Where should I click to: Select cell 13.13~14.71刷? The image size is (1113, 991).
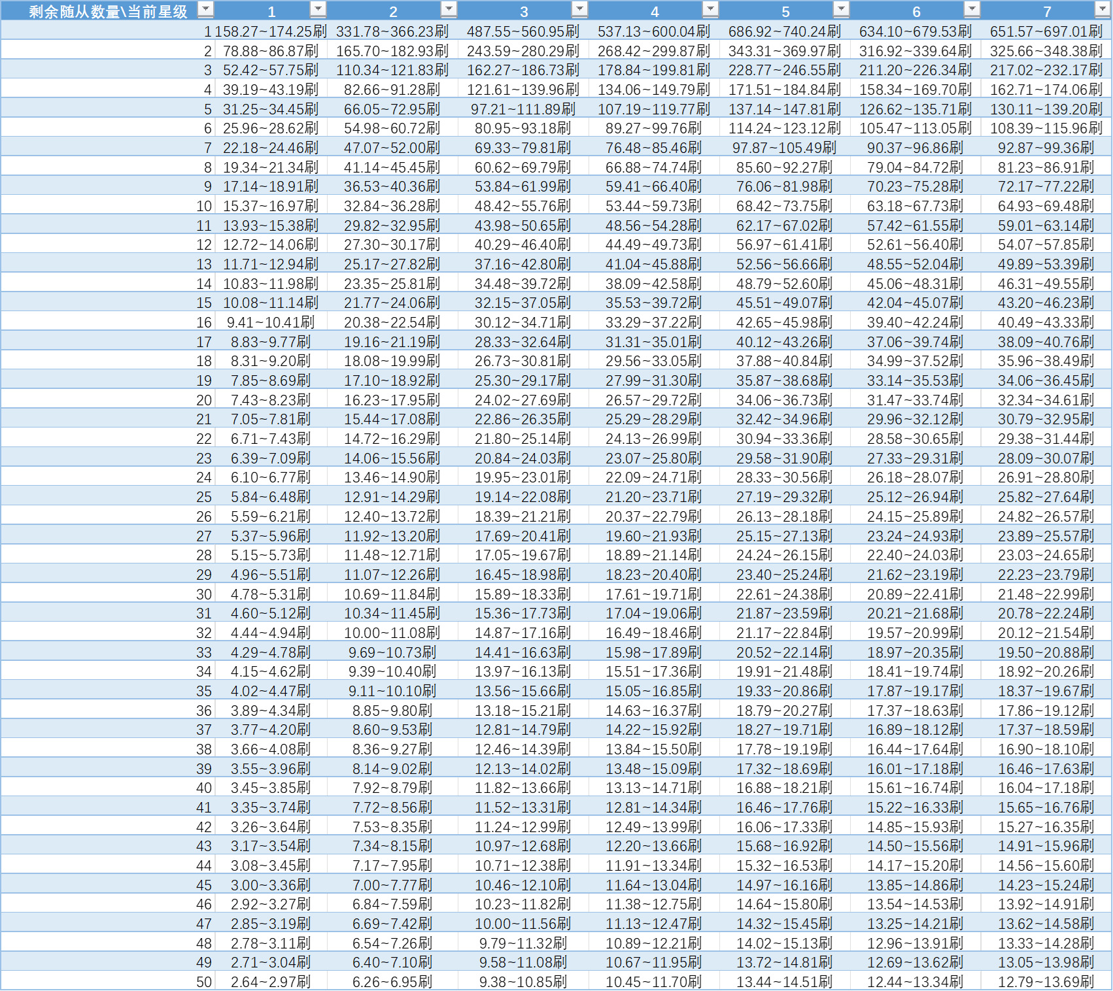coord(654,787)
